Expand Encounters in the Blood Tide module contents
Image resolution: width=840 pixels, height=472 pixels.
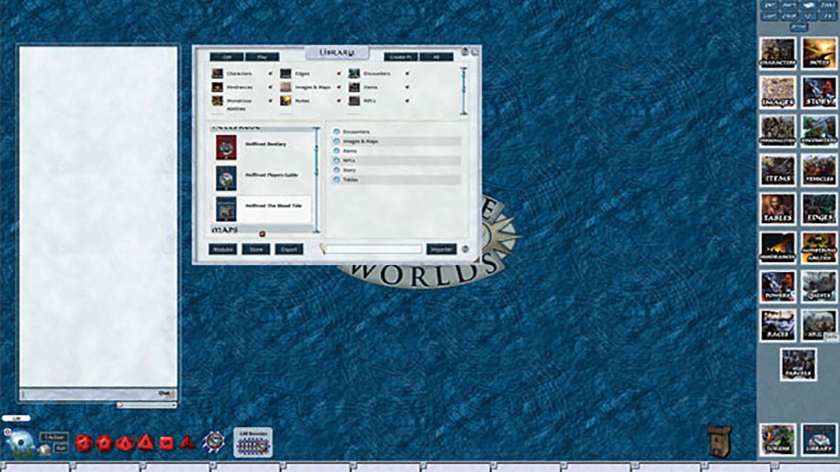tap(337, 131)
